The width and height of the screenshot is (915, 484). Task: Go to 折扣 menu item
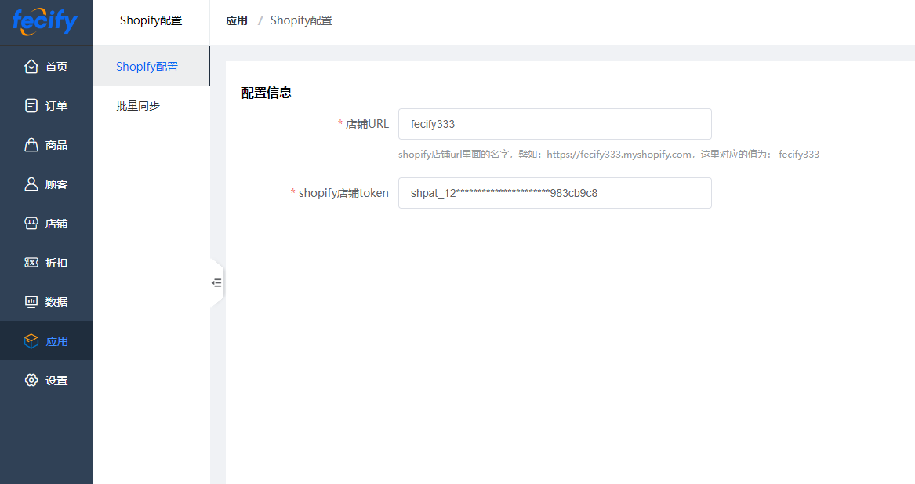click(x=46, y=263)
